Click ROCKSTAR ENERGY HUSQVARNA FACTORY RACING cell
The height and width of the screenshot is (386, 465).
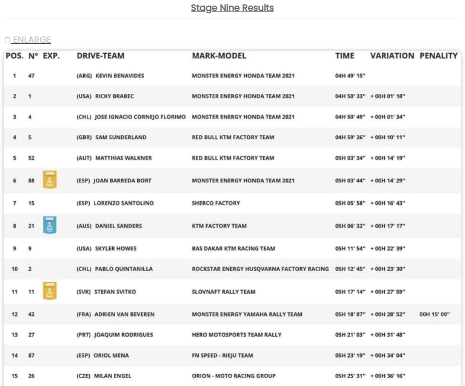click(260, 269)
